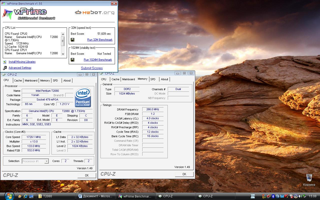Launch Internet Explorer from quick launch
The height and width of the screenshot is (200, 320).
point(25,196)
